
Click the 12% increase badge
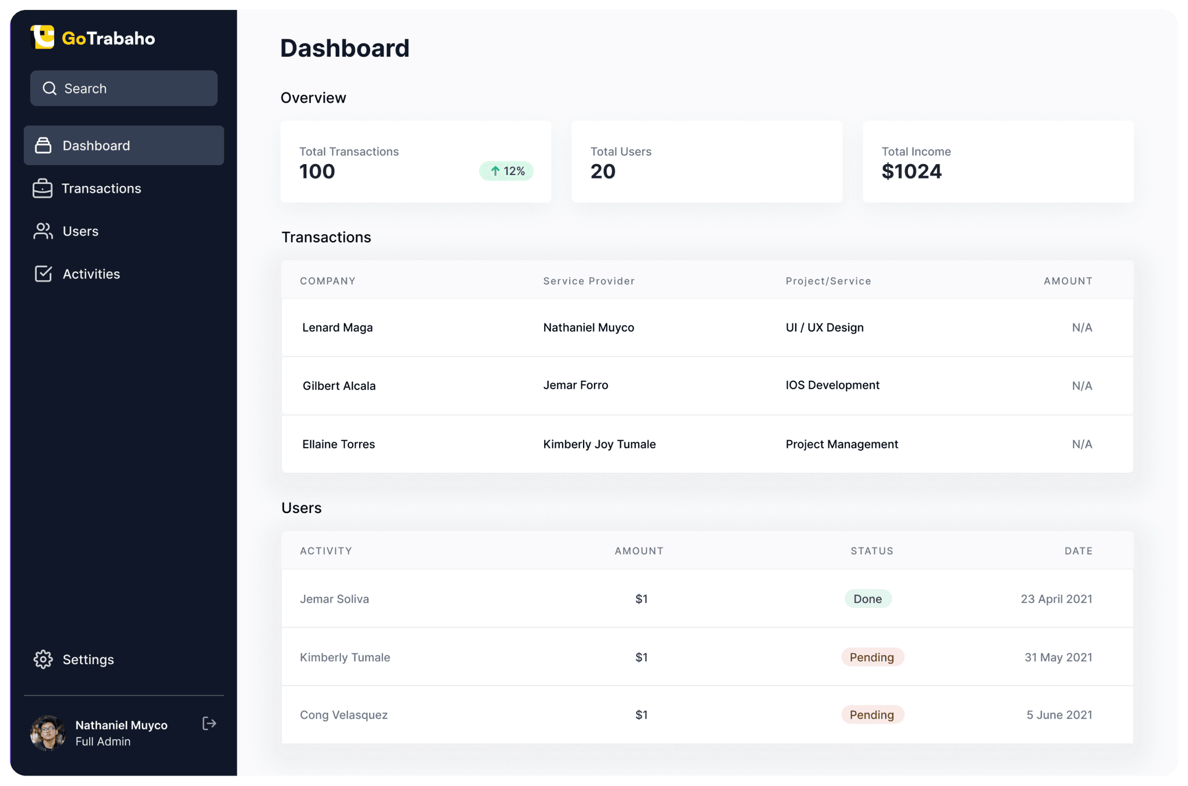click(506, 171)
